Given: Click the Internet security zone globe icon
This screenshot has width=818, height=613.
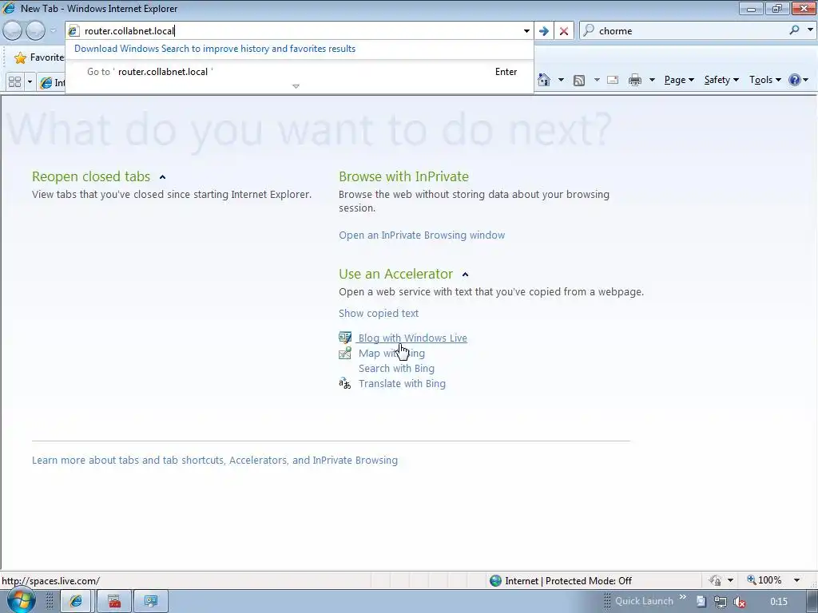Looking at the screenshot, I should [495, 581].
